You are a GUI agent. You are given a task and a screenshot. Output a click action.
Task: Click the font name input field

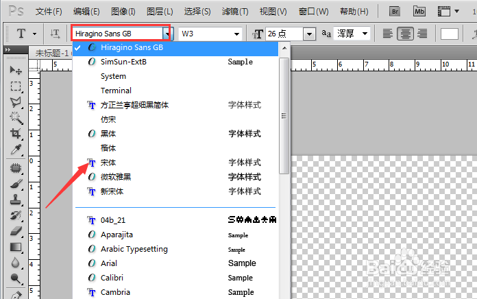tap(118, 34)
